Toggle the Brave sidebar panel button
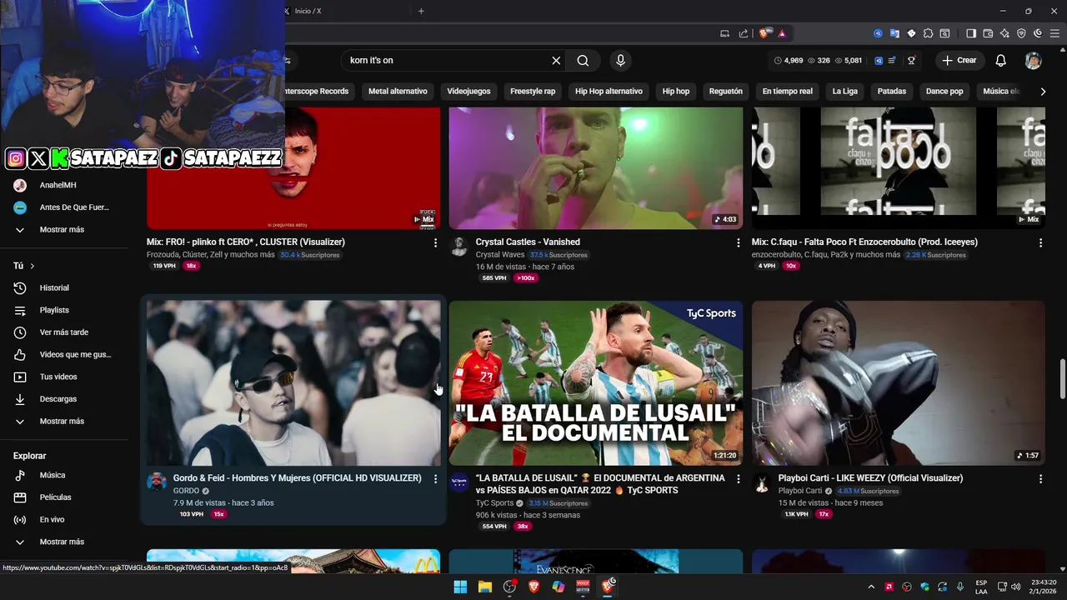The width and height of the screenshot is (1067, 600). (971, 33)
